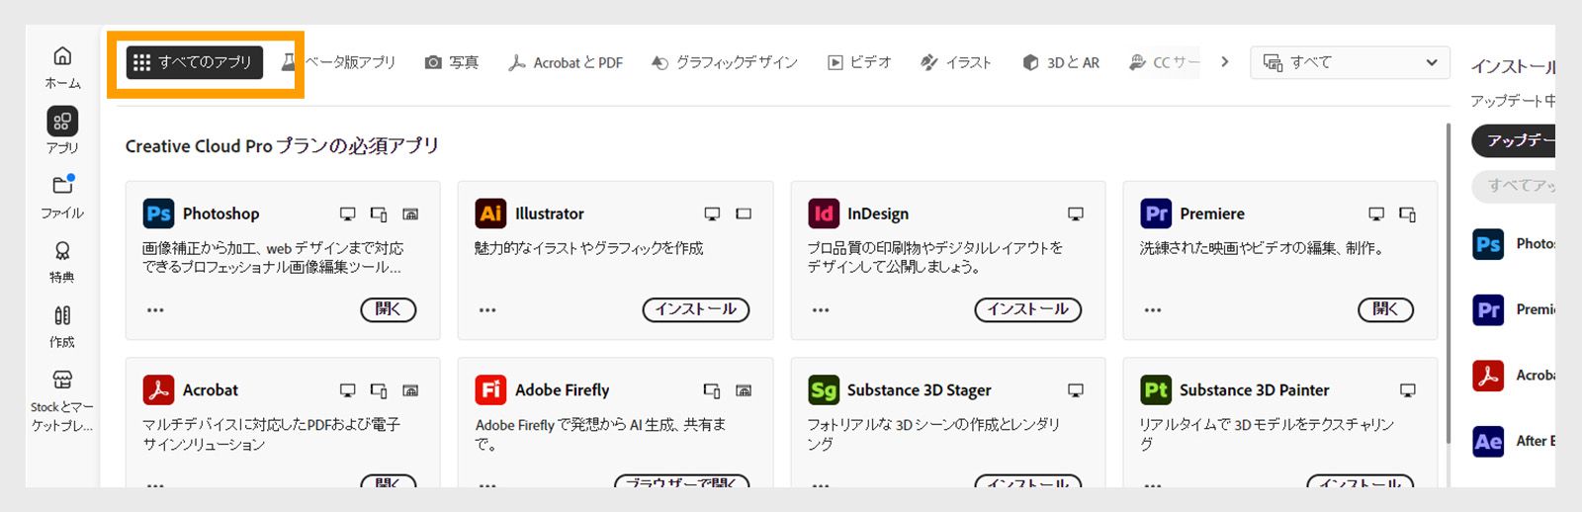Viewport: 1582px width, 512px height.
Task: Click the アップデート button in right panel
Action: tap(1514, 140)
